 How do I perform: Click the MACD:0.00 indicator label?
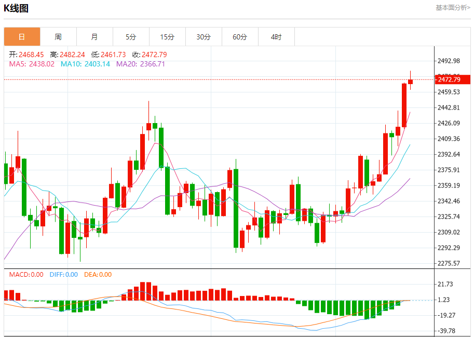[26, 275]
